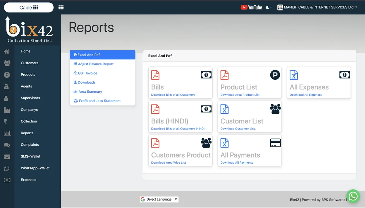Open the Select Language dropdown
The image size is (365, 208).
pyautogui.click(x=159, y=200)
